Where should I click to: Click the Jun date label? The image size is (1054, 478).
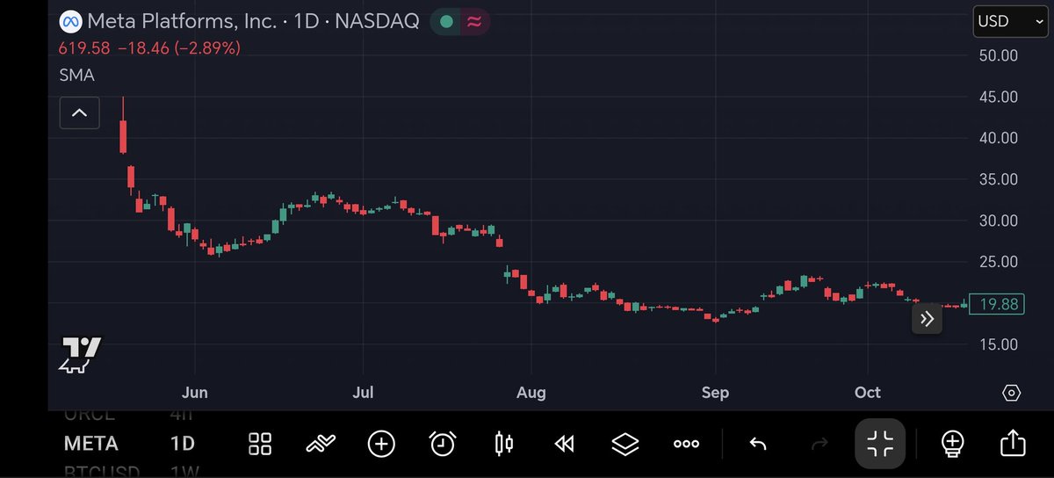tap(194, 393)
